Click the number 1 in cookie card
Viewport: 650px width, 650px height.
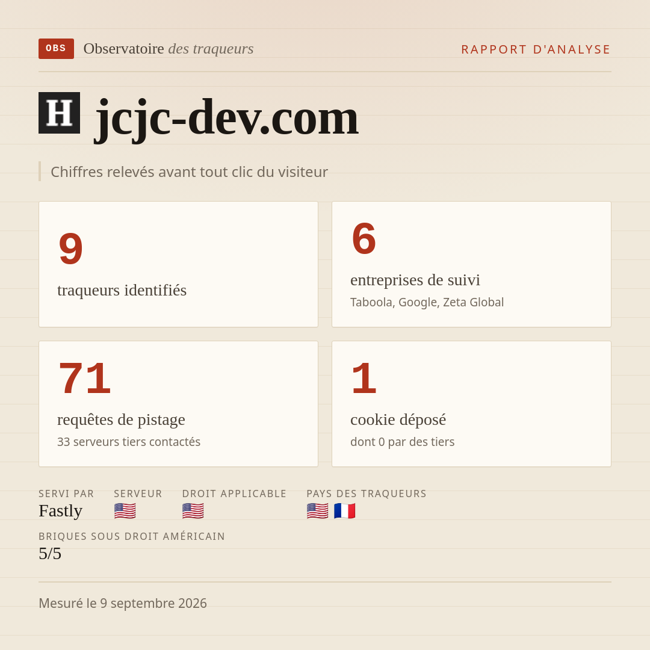click(x=364, y=379)
